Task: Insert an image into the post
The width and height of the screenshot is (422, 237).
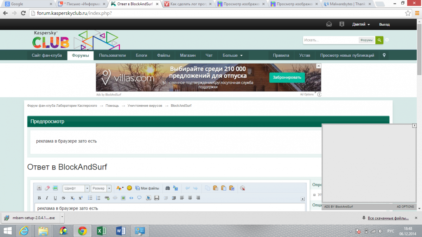Action: (x=123, y=198)
